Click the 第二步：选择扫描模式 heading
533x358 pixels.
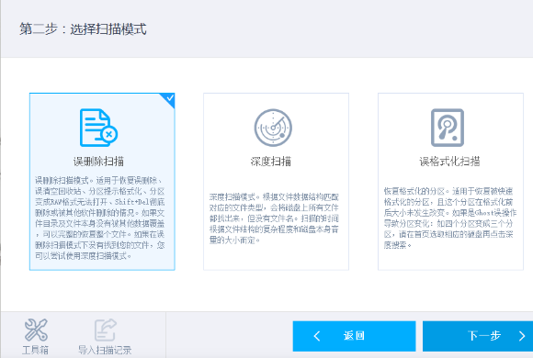[x=83, y=29]
